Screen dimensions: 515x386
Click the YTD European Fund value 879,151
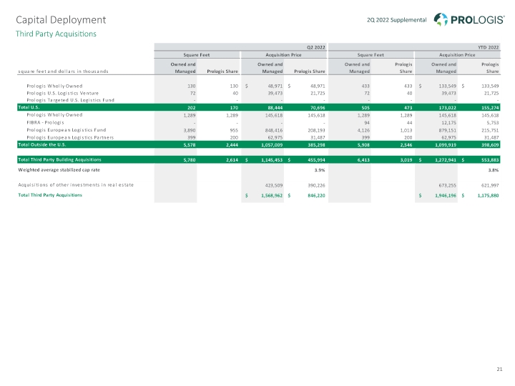pos(447,130)
